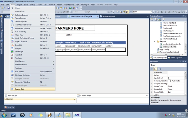Click Code Definition Window menu icon
Image resolution: width=188 pixels, height=118 pixels.
pyautogui.click(x=12, y=38)
